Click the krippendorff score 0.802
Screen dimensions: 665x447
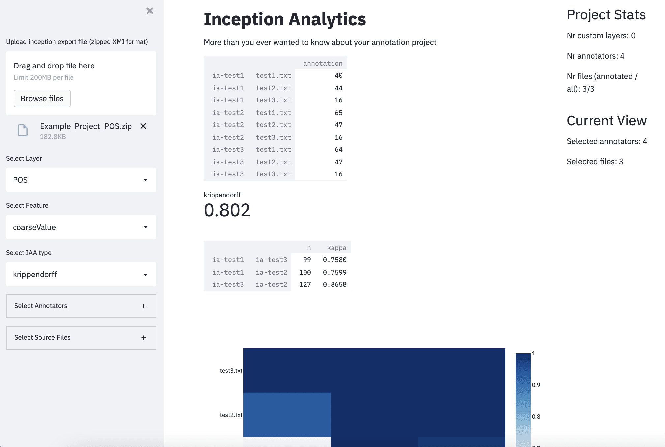click(227, 210)
